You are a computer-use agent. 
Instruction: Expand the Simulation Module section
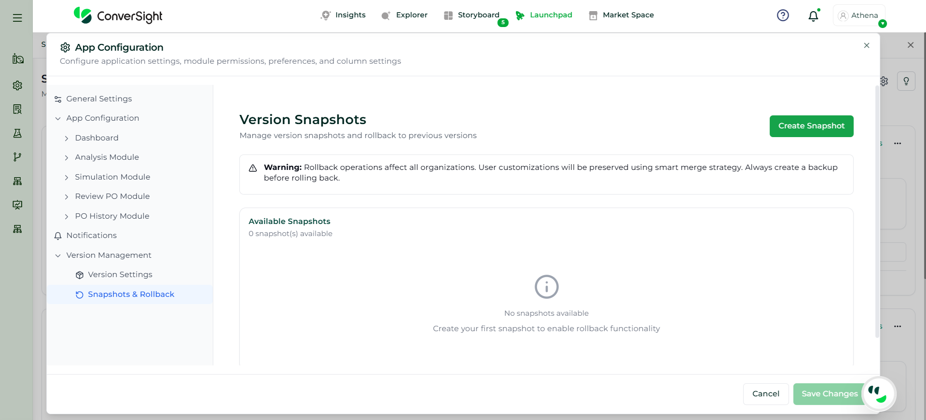(x=67, y=178)
